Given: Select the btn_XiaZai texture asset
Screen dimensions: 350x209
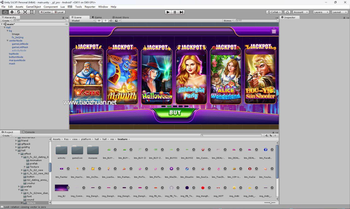Looking at the screenshot, I should point(250,171).
